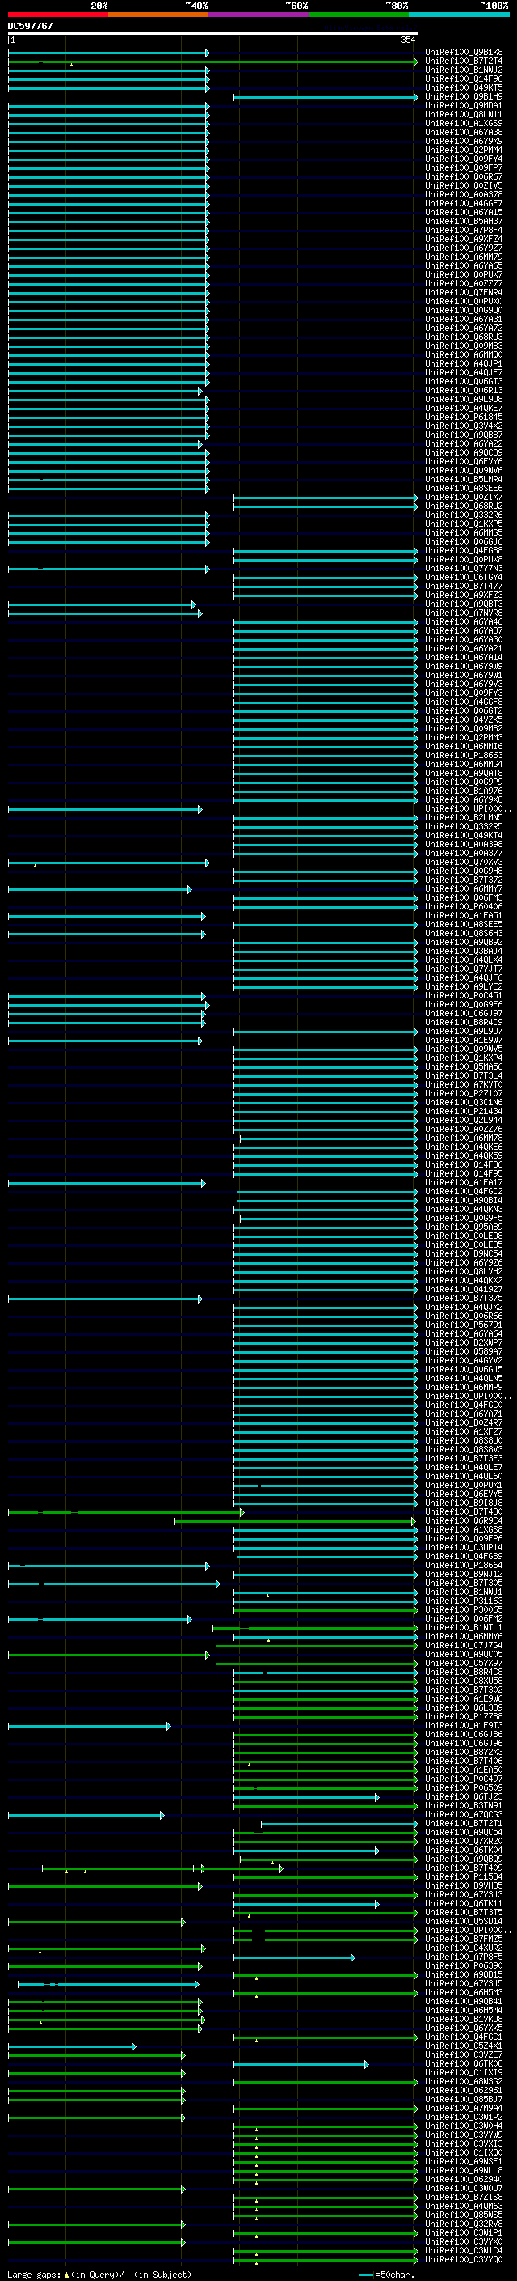Click label UniRef100_Q0ZIX7
This screenshot has height=2281, width=517.
click(464, 497)
